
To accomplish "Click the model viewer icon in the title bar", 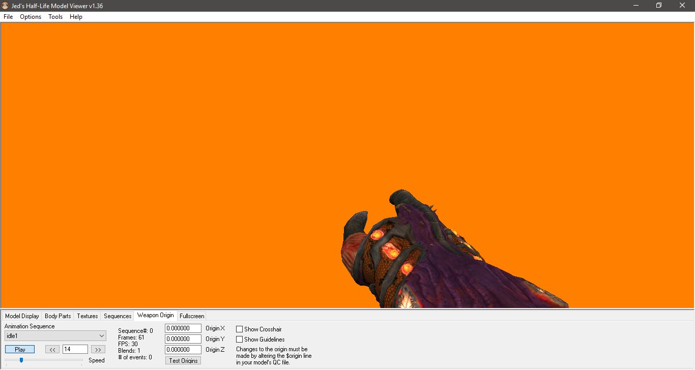I will (x=5, y=5).
